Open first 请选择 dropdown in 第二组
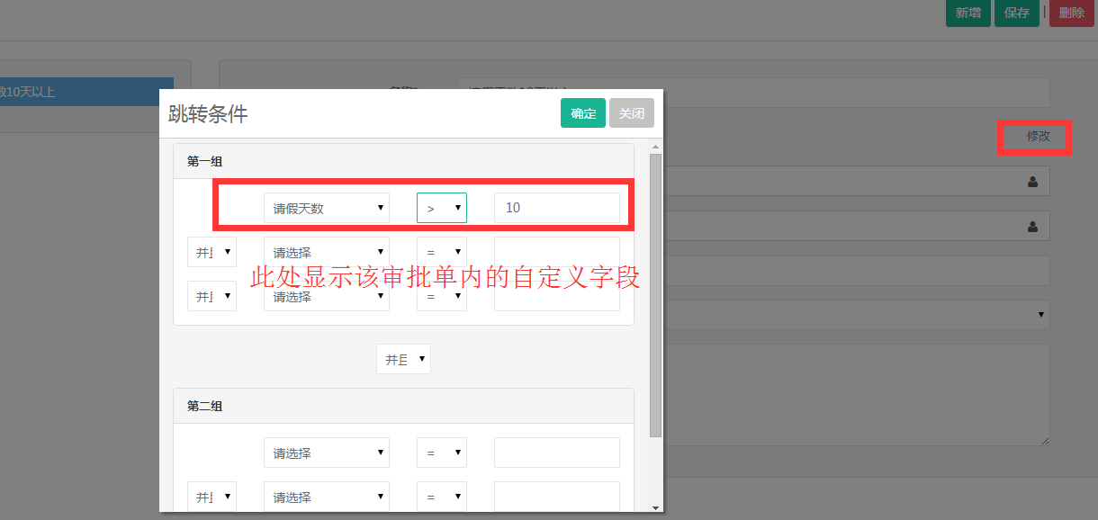Viewport: 1098px width, 520px height. (327, 453)
